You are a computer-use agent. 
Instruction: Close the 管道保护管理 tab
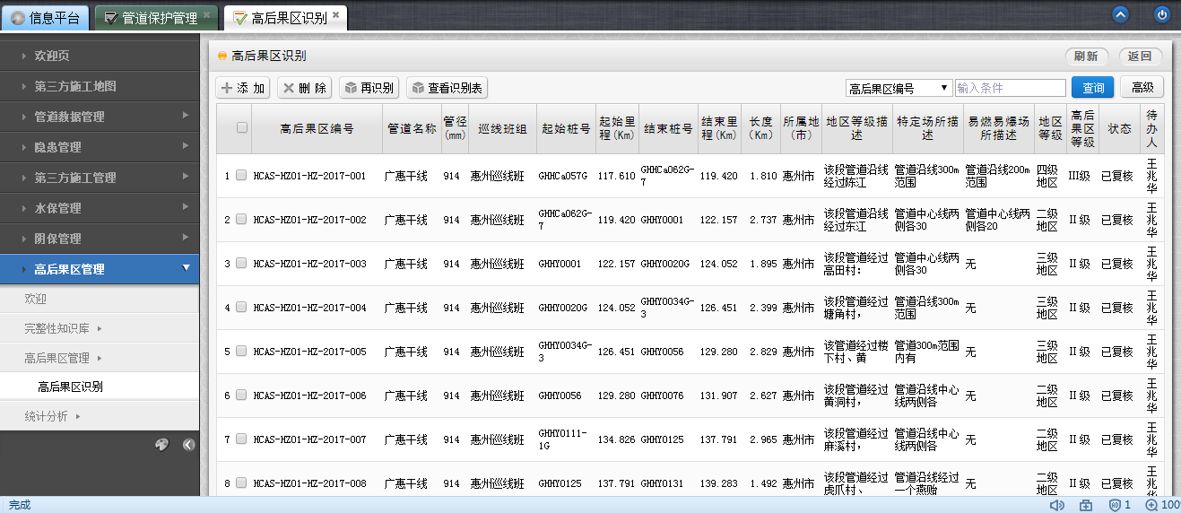point(207,16)
